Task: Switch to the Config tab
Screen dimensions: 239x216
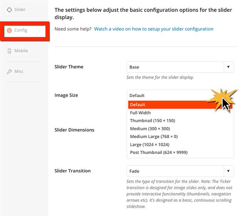Action: tap(21, 30)
